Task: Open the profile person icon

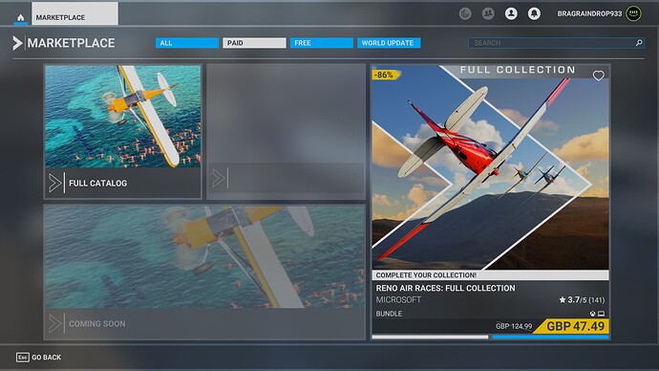Action: pos(511,14)
